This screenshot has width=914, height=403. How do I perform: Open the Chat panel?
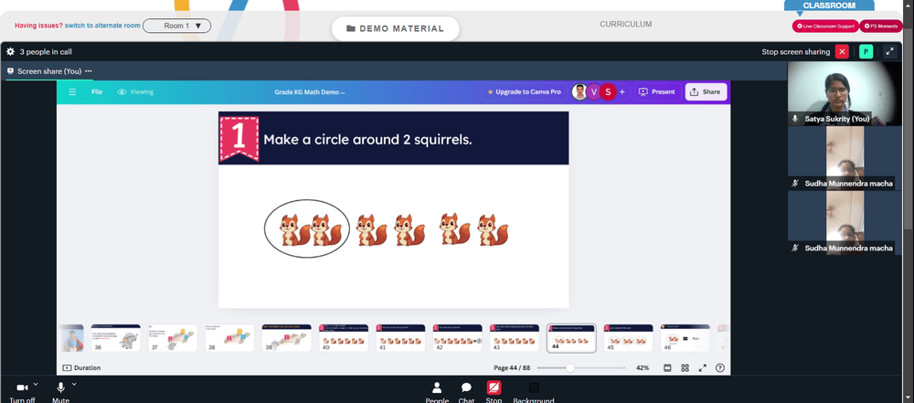pyautogui.click(x=466, y=392)
